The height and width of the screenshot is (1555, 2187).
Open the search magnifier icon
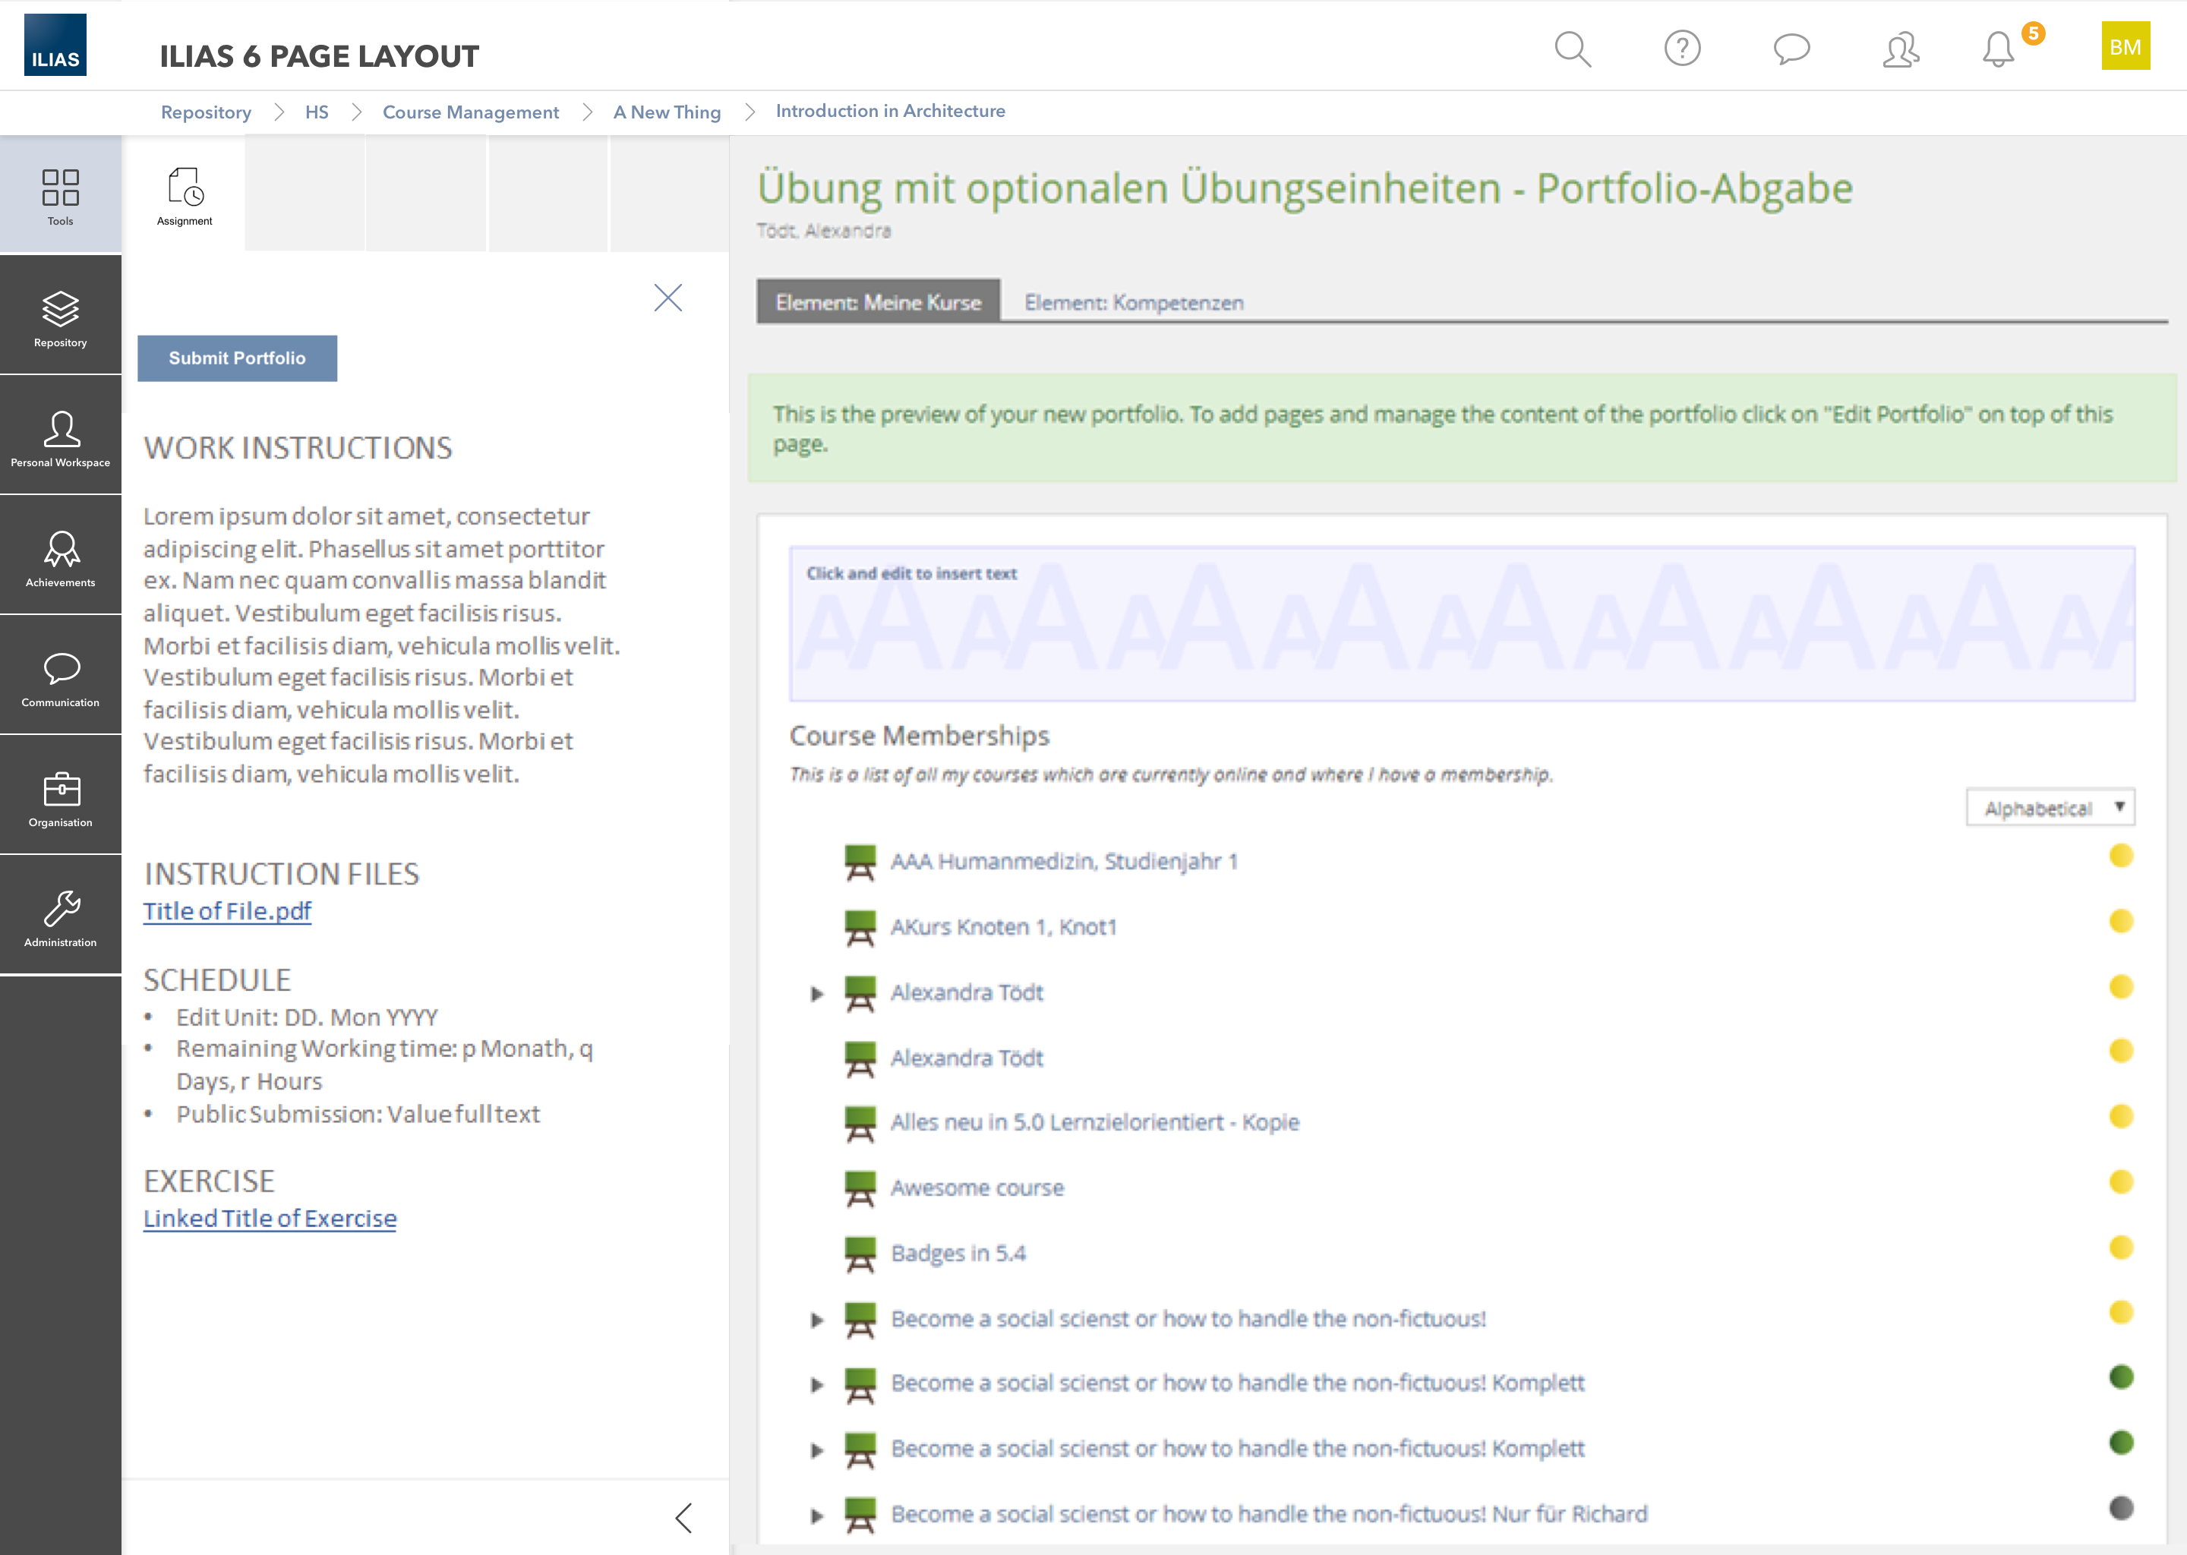(x=1572, y=49)
